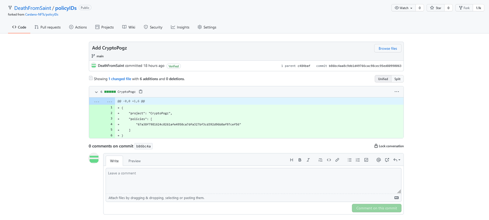Open the policyIDs repository link
This screenshot has height=220, width=489.
[66, 8]
